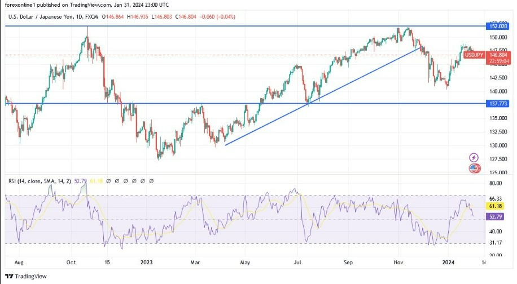The width and height of the screenshot is (517, 284).
Task: Click the May label on time axis
Action: pos(245,263)
